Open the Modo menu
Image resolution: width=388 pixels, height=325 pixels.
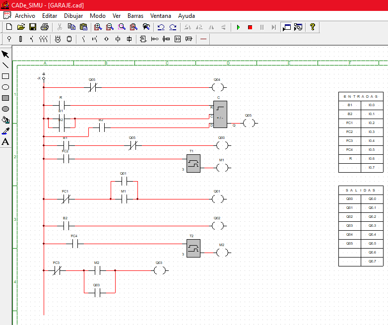[97, 15]
